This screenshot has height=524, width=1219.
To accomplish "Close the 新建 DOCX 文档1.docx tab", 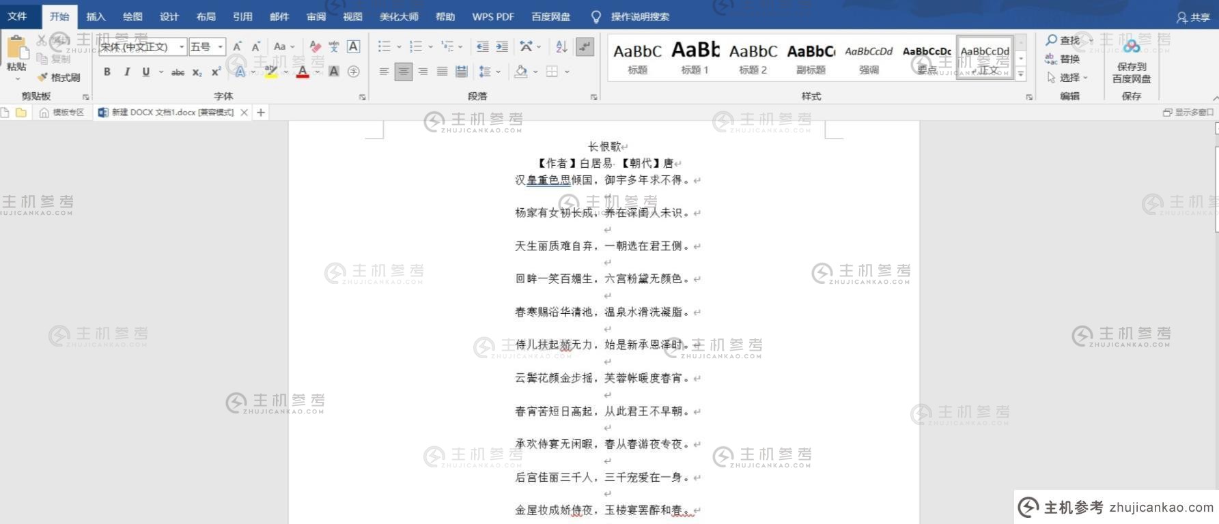I will pos(244,113).
